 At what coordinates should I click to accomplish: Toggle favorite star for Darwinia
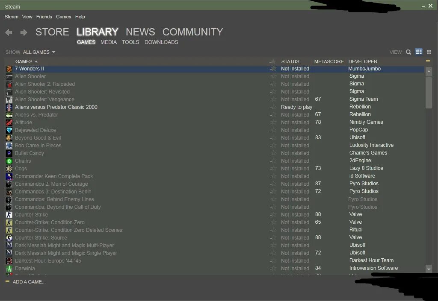click(x=273, y=269)
